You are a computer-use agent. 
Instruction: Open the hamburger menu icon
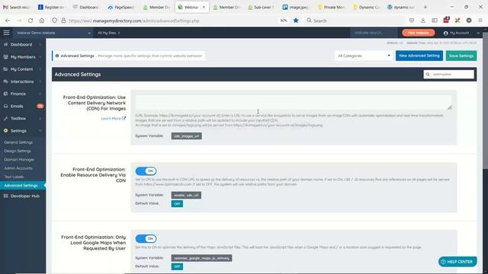point(6,33)
